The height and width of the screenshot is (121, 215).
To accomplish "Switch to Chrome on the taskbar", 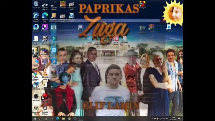I will tap(69, 119).
